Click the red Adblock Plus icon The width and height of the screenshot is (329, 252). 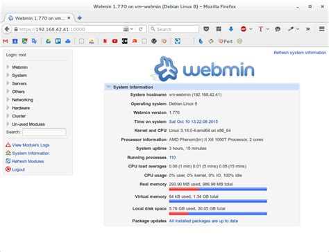click(x=244, y=29)
